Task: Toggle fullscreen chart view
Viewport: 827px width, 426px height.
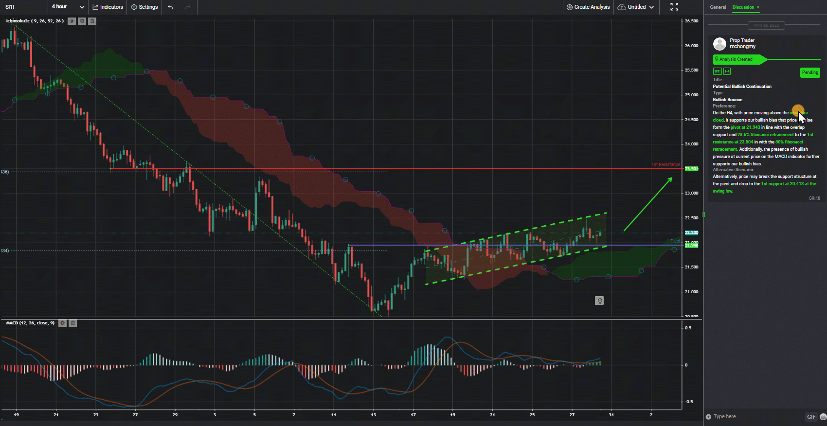Action: (674, 7)
